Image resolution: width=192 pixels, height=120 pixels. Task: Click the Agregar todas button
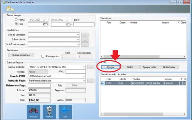coord(150,67)
